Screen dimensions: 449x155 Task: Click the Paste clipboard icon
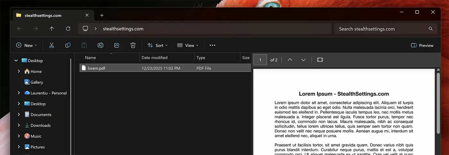click(84, 45)
